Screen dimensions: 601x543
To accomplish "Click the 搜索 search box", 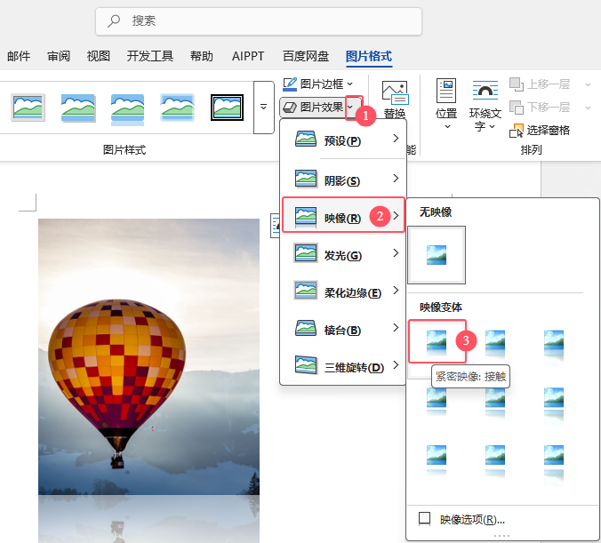I will [259, 21].
